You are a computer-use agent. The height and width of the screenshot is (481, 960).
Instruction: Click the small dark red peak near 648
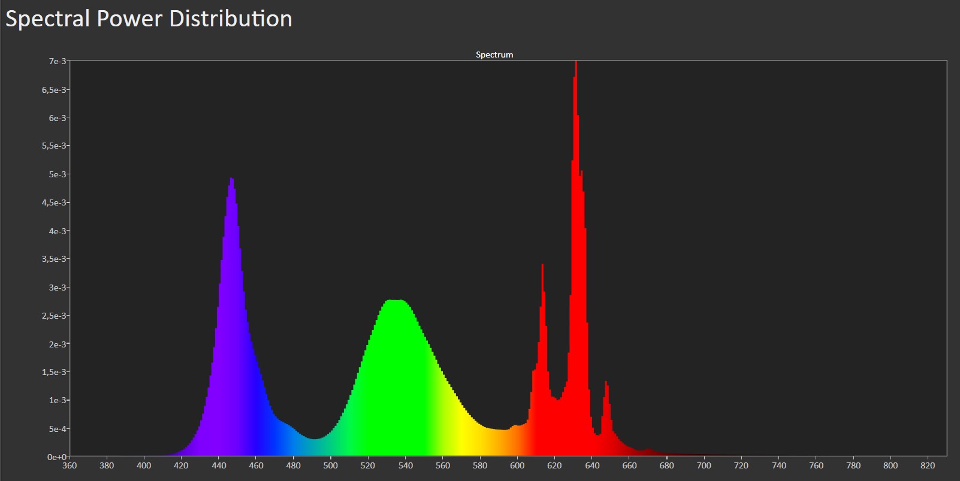click(x=606, y=384)
